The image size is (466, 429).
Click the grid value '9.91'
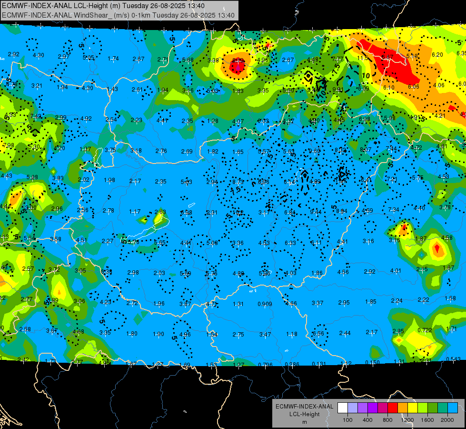click(x=337, y=90)
